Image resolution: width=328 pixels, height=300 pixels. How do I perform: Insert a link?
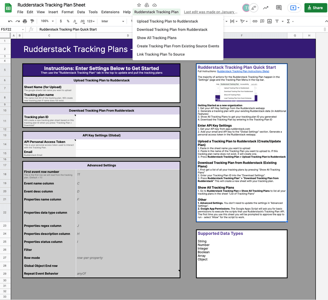(x=255, y=21)
